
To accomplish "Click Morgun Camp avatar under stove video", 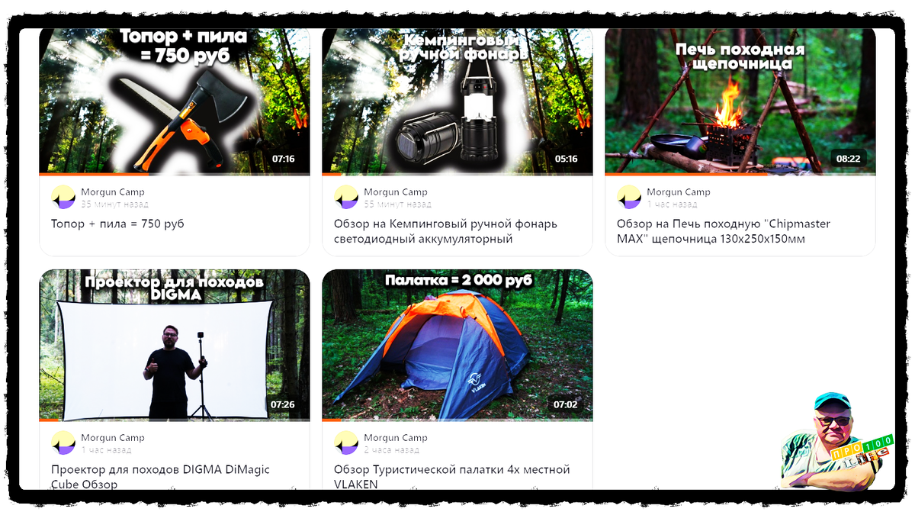I will (x=629, y=198).
